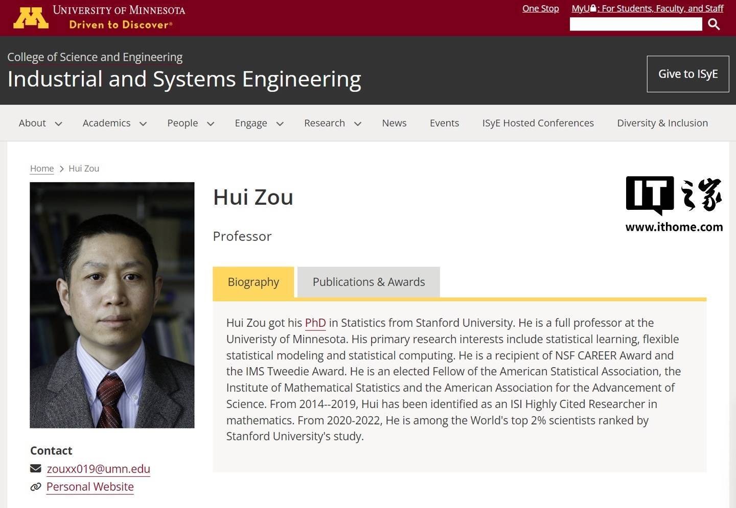Expand the Academics dropdown arrow

coord(143,124)
